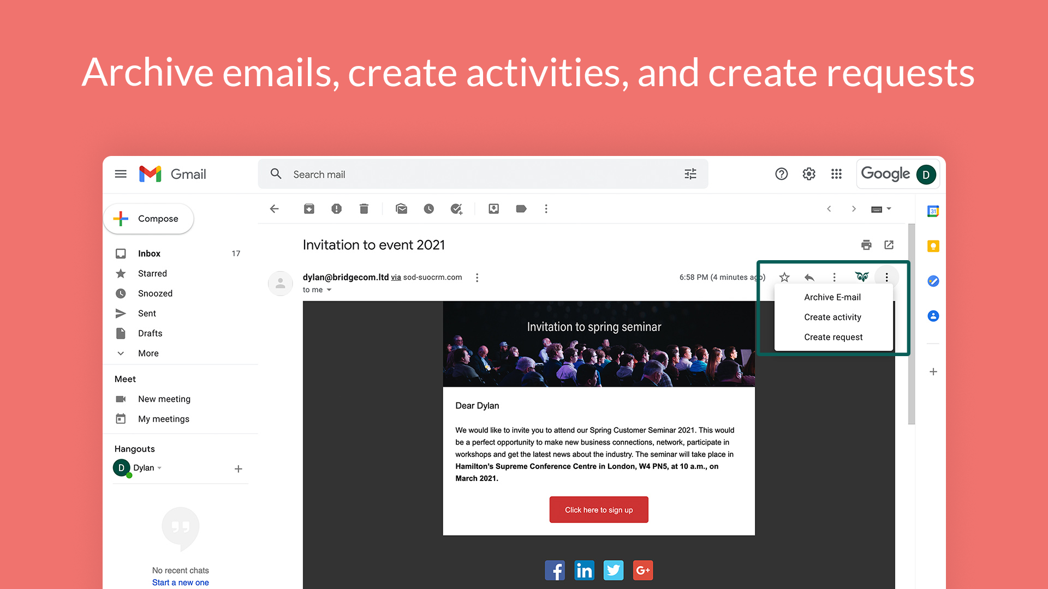Viewport: 1048px width, 589px height.
Task: Click the CRM plugin icon in toolbar
Action: coord(861,276)
